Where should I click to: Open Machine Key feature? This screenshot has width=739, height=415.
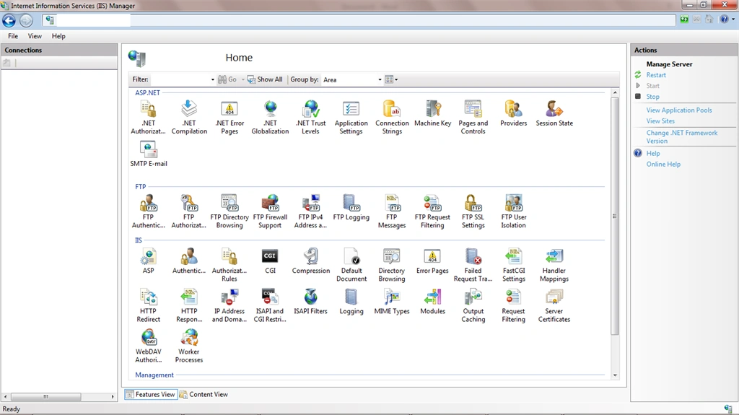[433, 113]
